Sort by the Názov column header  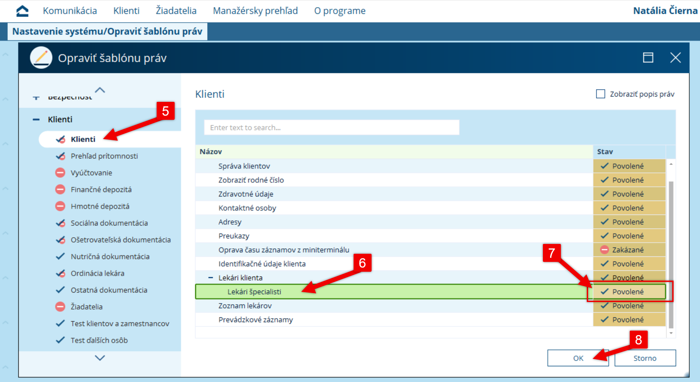(x=394, y=152)
